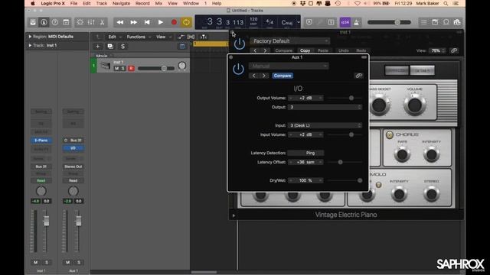The width and height of the screenshot is (490, 275).
Task: Open the Output 3 dropdown in I/O plug-in
Action: click(325, 107)
